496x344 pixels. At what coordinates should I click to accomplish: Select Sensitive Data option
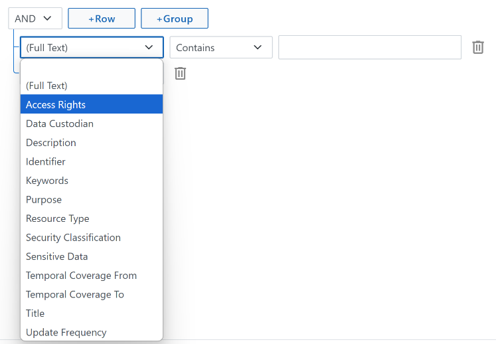point(92,256)
